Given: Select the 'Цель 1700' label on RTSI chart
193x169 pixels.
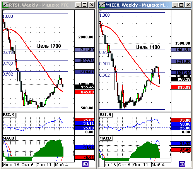Looking at the screenshot, I should click(x=49, y=46).
